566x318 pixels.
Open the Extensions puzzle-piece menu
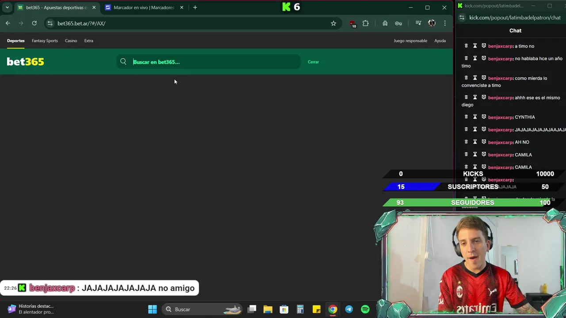[x=366, y=23]
